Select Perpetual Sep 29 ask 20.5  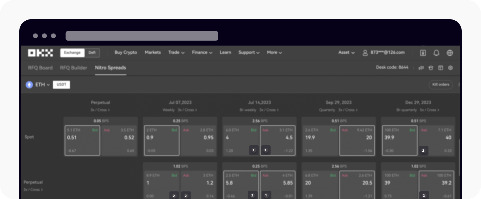pyautogui.click(x=357, y=185)
